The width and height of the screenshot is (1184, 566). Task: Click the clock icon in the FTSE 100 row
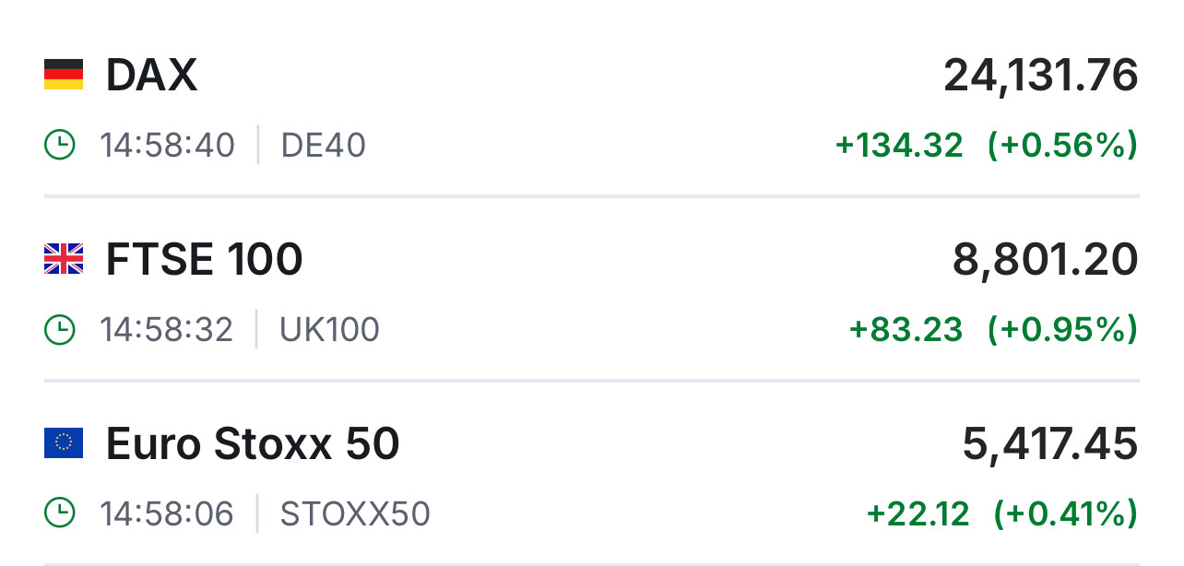click(x=60, y=330)
